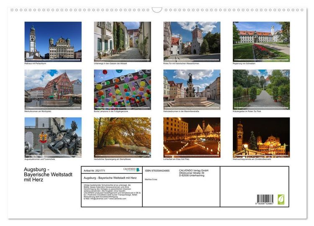Screen dimensions: 314x226
Task: Click the boxed title 'Augsburg - Bayerische Weltstadt mit Herz'
Action: click(110, 178)
